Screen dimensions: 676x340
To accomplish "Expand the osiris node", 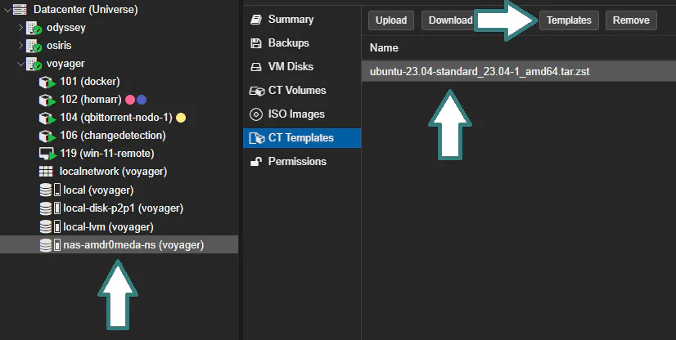I will point(20,46).
